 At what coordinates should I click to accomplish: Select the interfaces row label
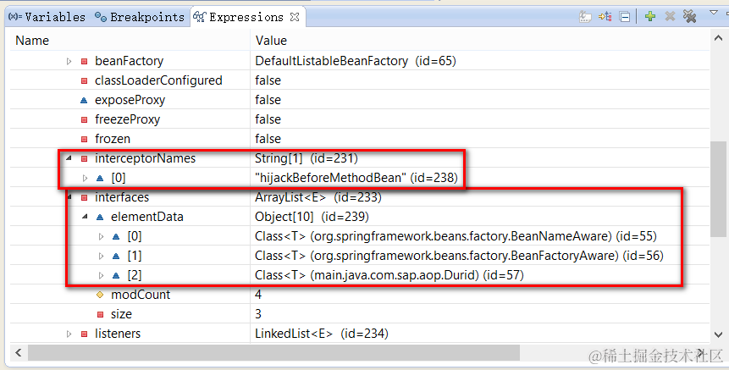(122, 197)
